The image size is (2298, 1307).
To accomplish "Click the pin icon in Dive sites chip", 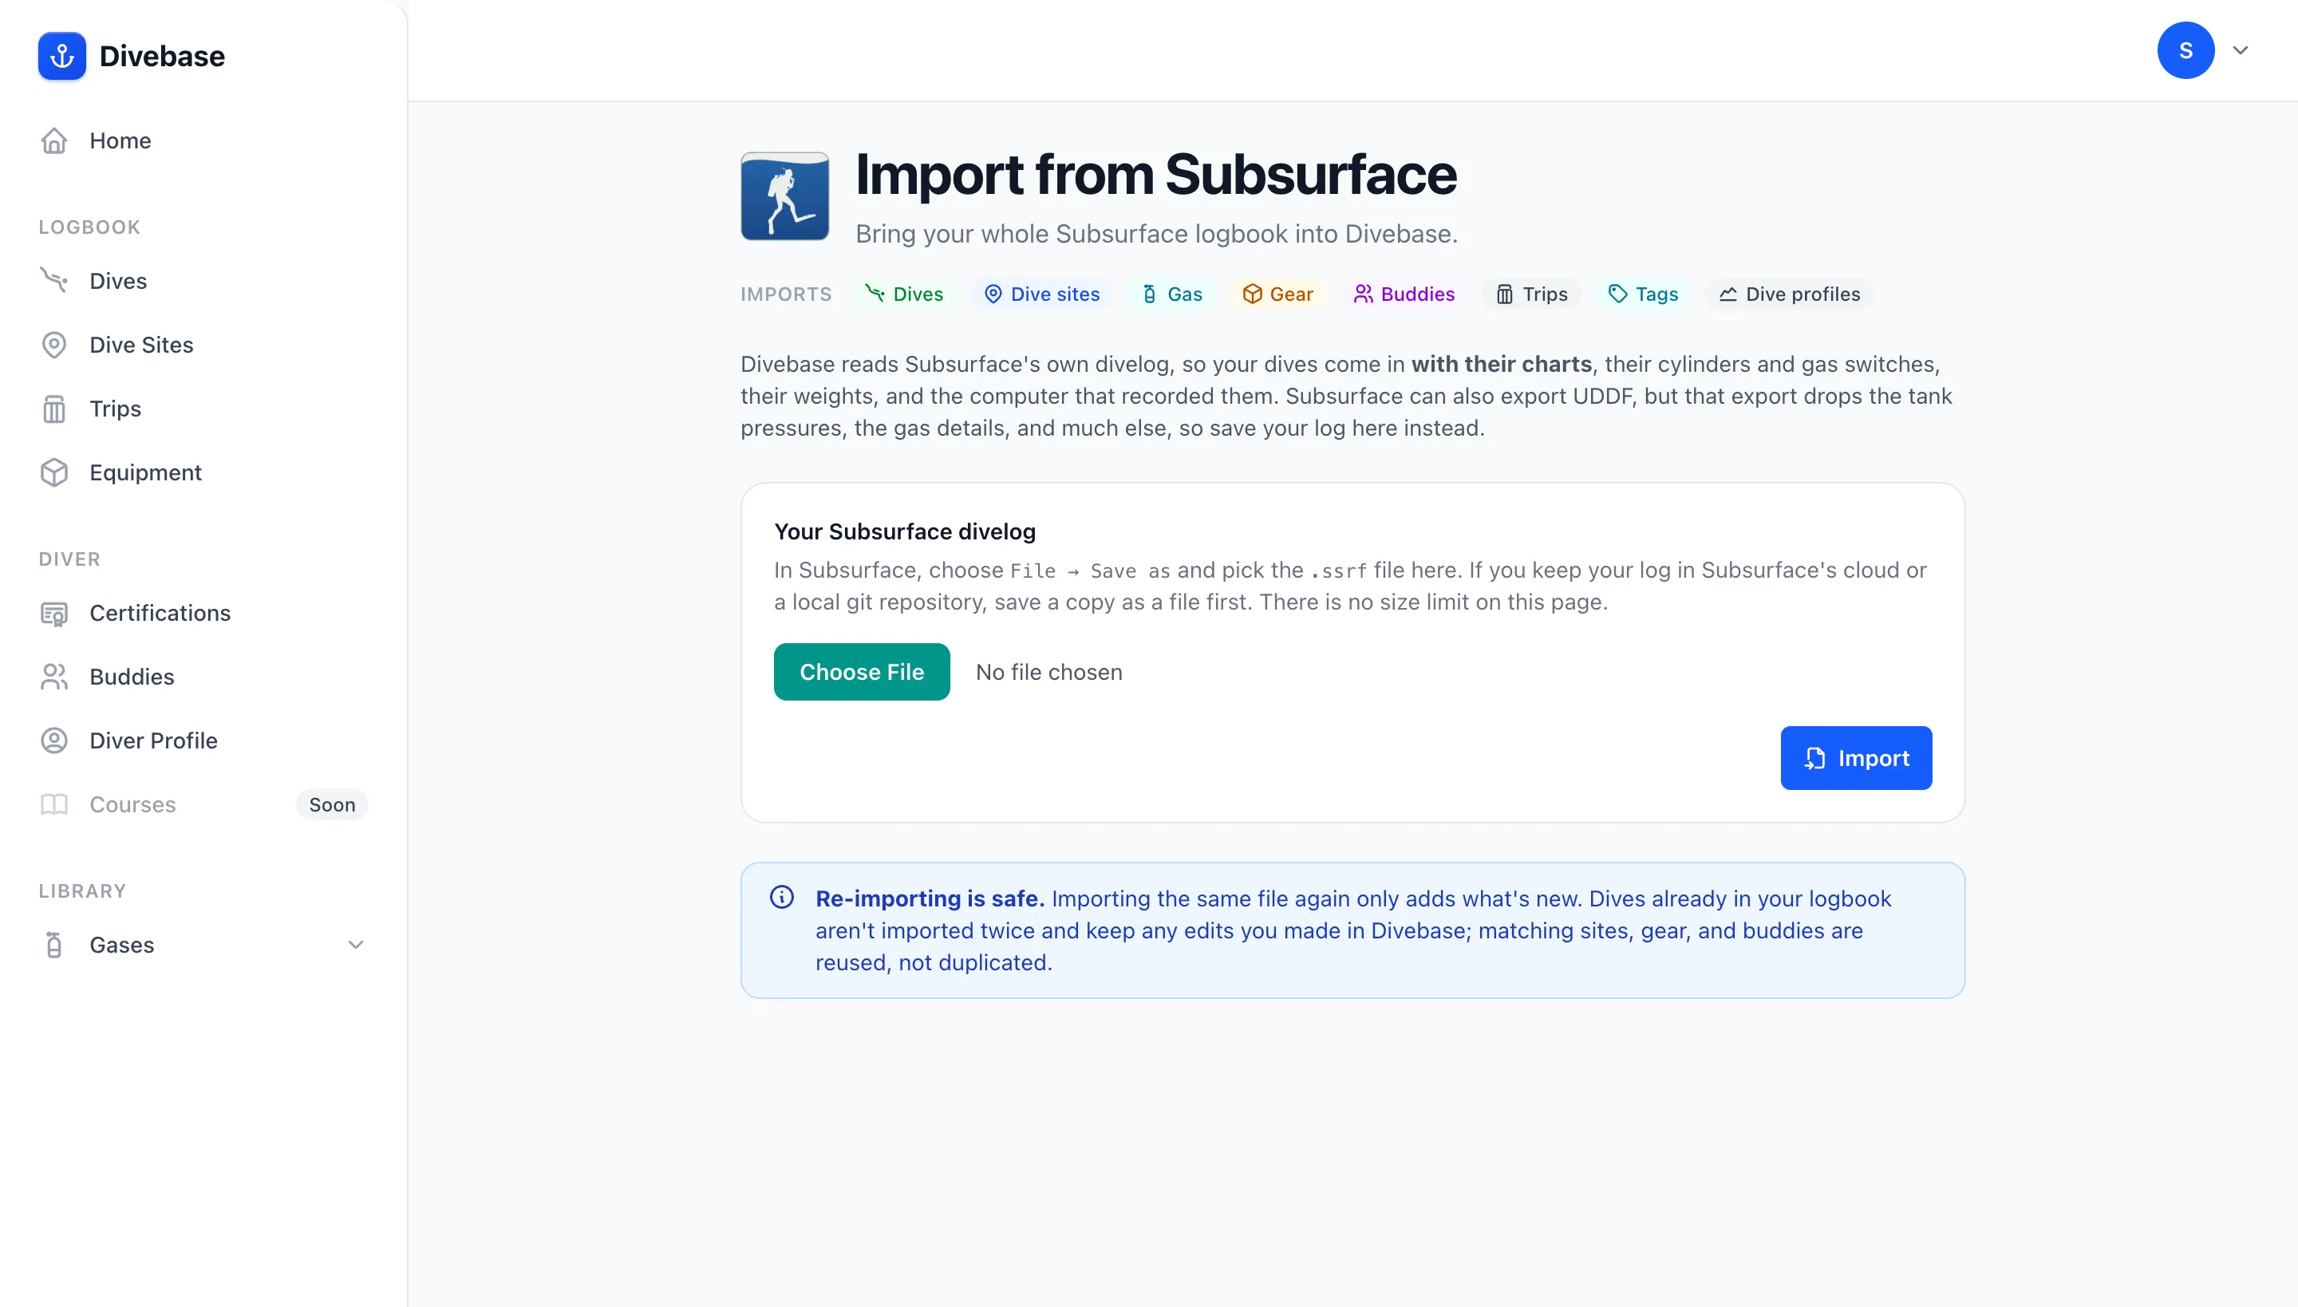I will pyautogui.click(x=993, y=294).
